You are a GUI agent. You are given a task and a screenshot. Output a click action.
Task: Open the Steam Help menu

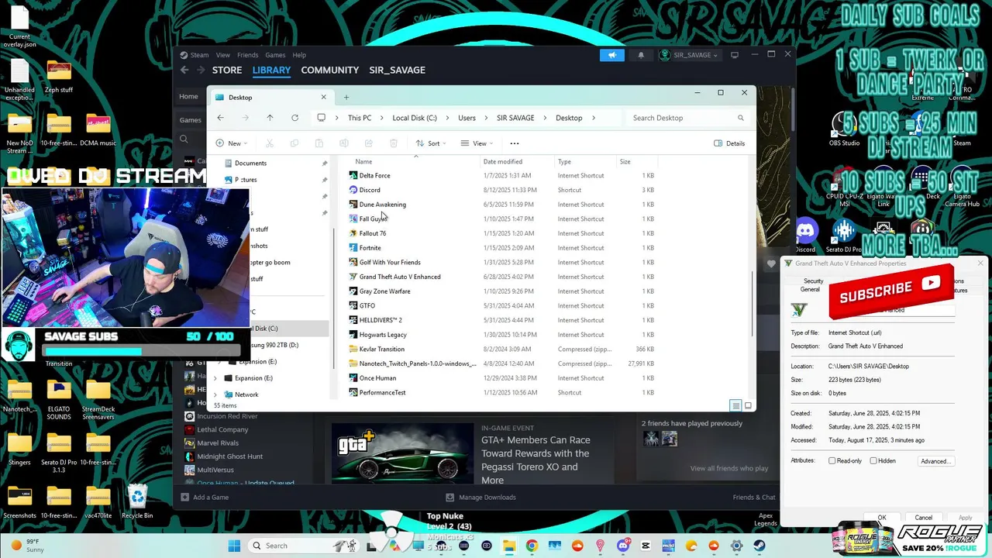point(299,55)
